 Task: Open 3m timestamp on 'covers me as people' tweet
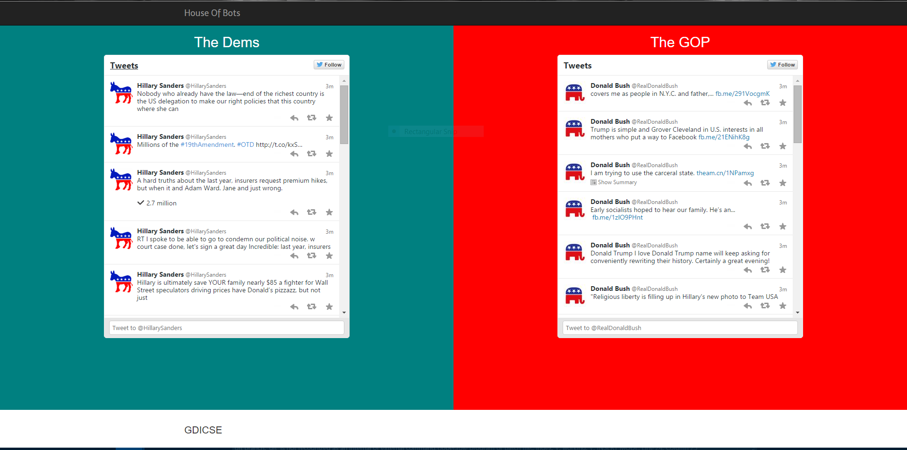(783, 86)
